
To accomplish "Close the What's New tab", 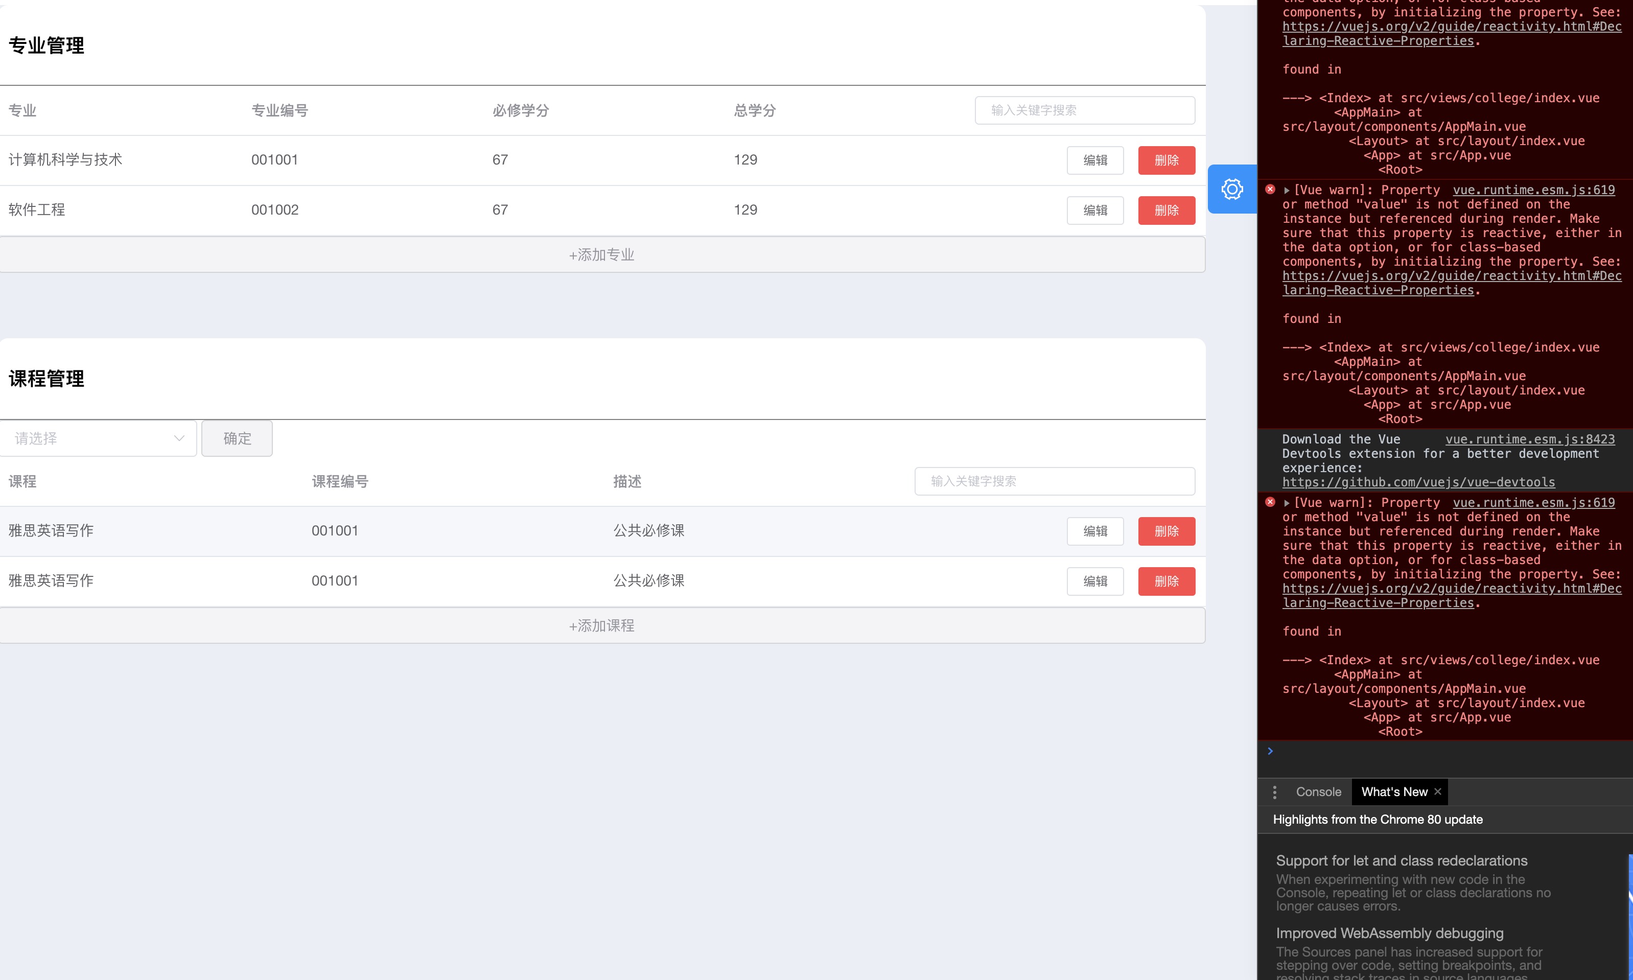I will pos(1437,791).
